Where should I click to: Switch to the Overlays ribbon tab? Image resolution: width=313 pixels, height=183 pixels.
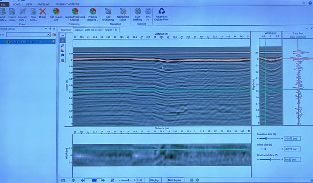click(44, 4)
